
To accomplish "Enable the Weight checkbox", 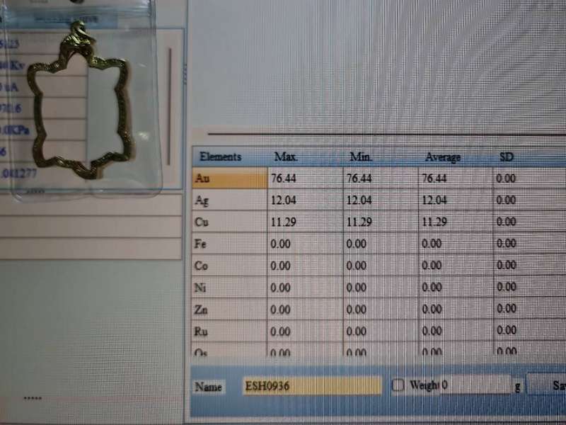I will click(x=398, y=385).
